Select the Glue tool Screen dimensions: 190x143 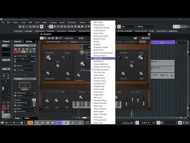click(x=68, y=27)
